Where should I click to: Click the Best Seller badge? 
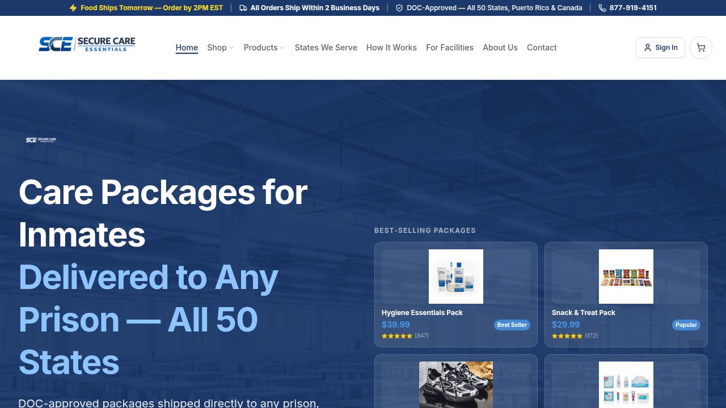(512, 325)
